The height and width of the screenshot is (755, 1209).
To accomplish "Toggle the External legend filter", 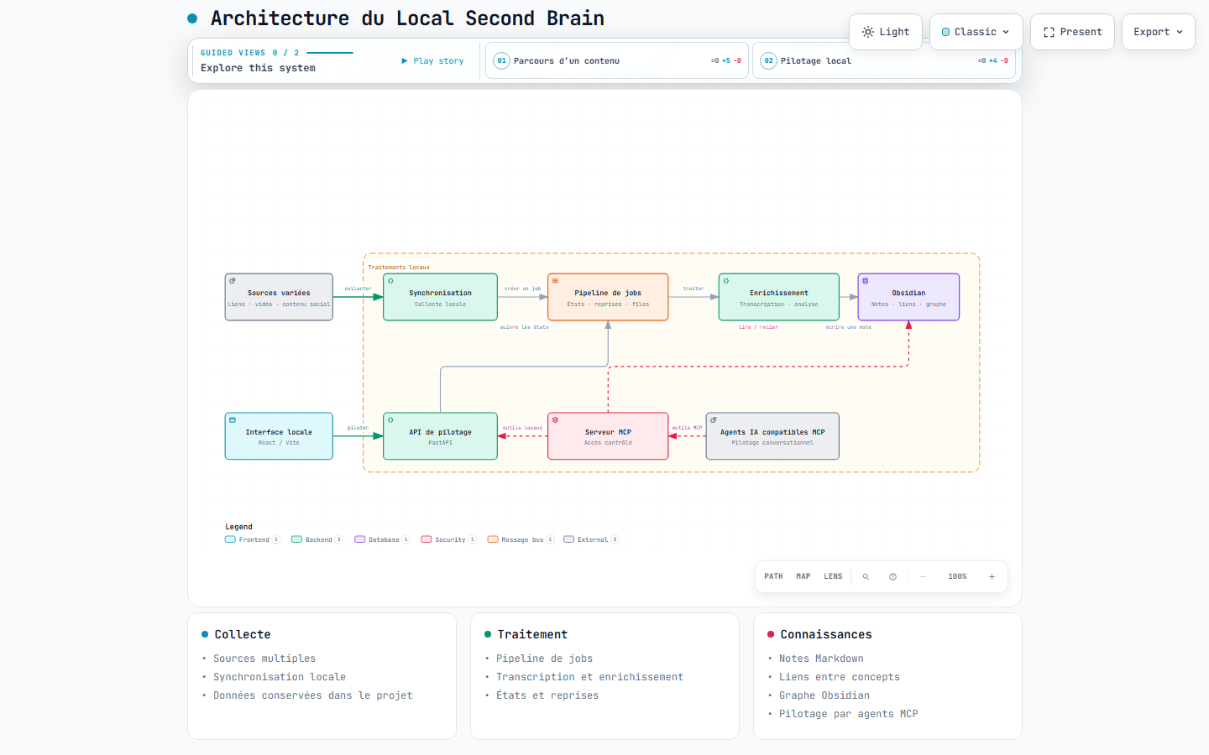I will [592, 539].
